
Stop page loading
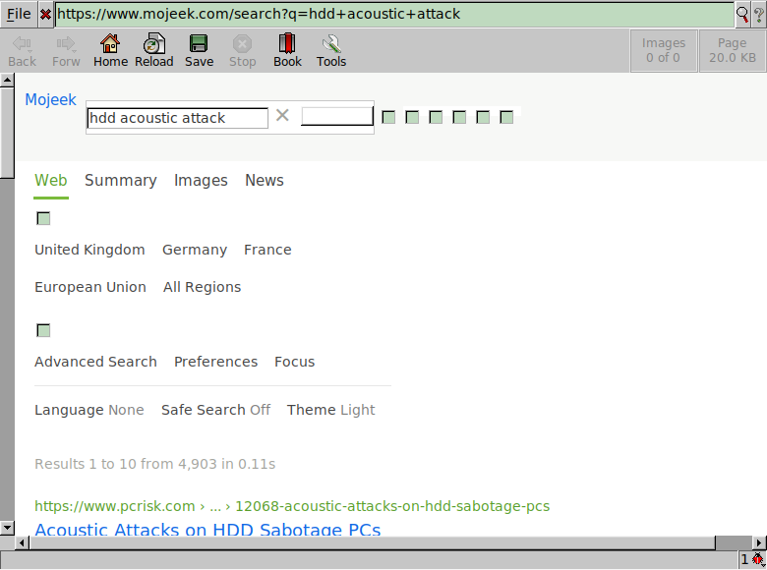click(x=243, y=51)
